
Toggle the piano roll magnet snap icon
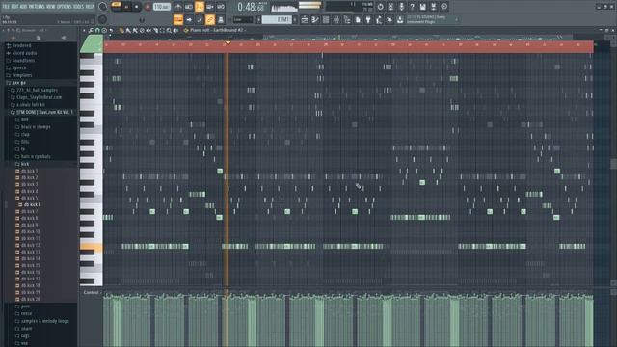point(97,30)
